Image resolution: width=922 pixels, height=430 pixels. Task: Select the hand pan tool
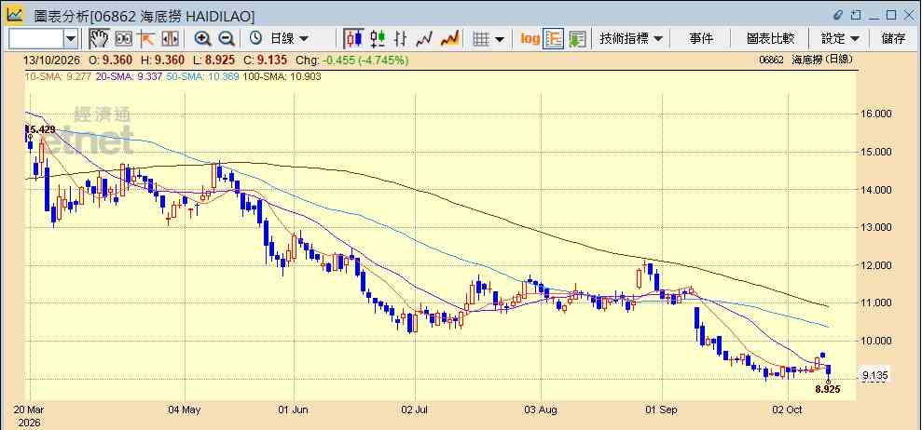pos(99,39)
